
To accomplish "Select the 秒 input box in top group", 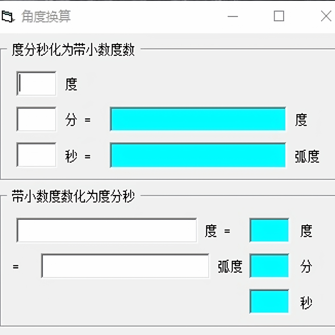I will (x=36, y=155).
